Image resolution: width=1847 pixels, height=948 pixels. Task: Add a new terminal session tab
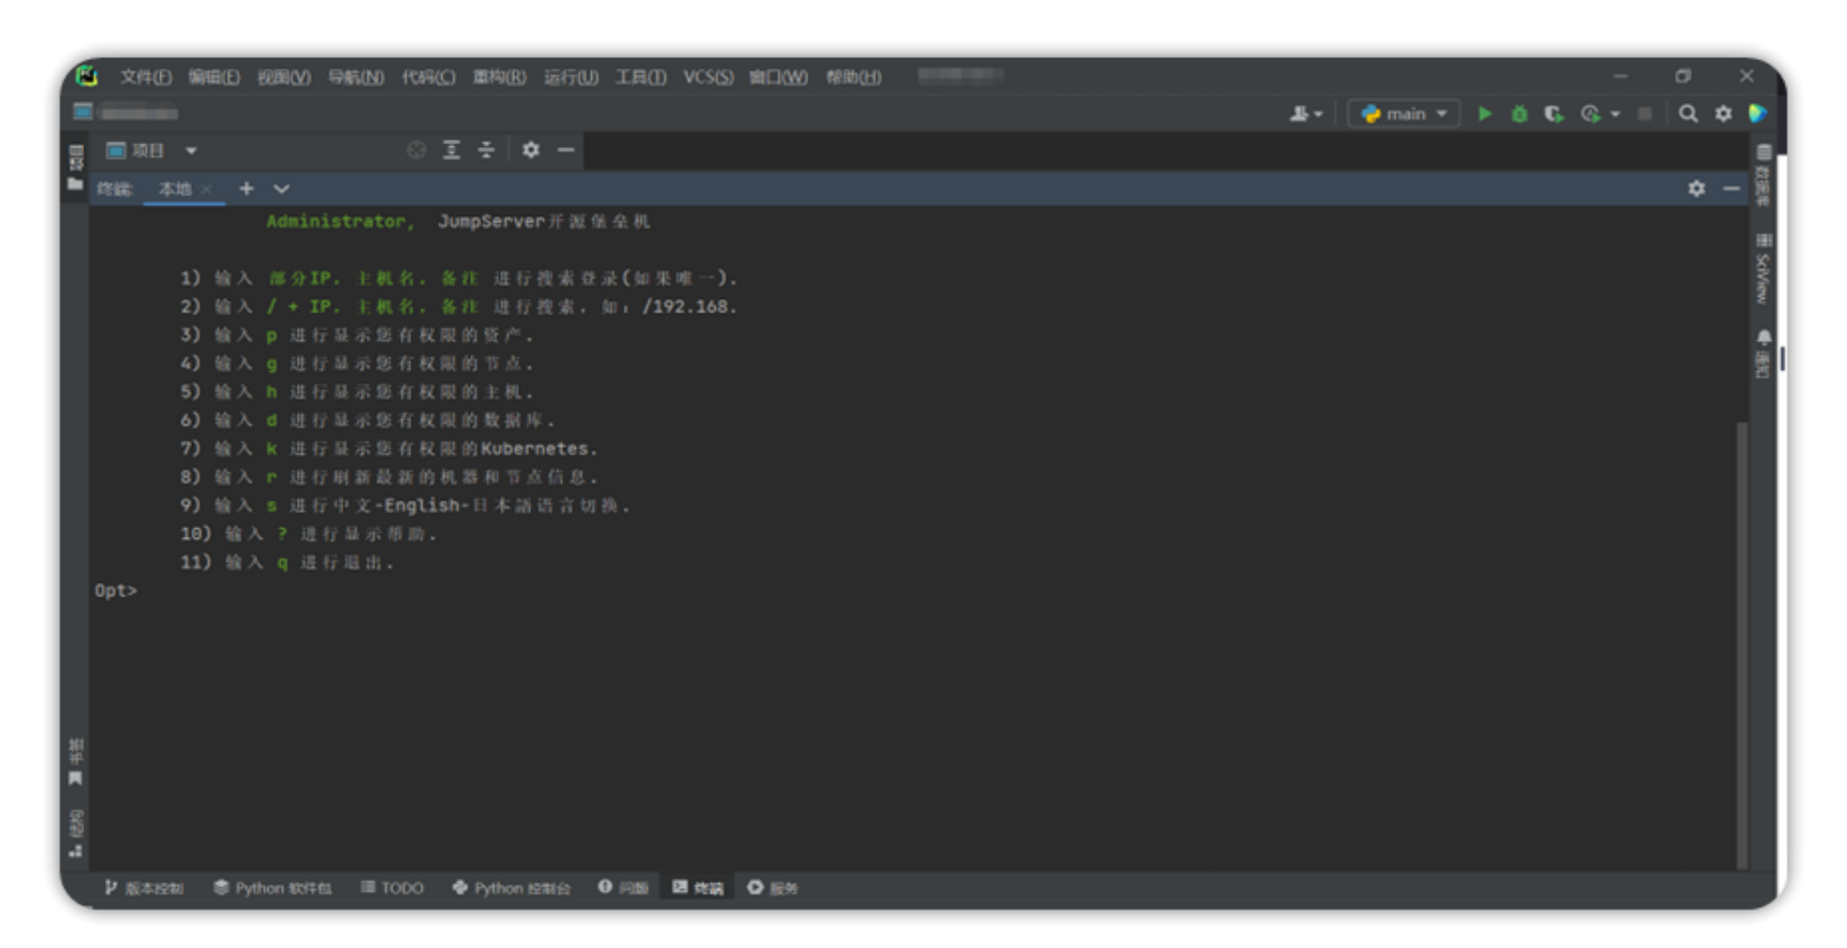pyautogui.click(x=246, y=188)
